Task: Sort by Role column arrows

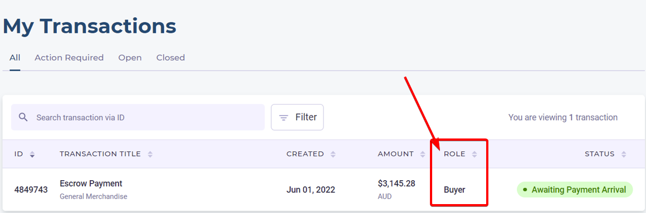Action: (474, 154)
